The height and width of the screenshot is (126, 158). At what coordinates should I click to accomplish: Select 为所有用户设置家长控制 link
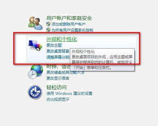(72, 30)
